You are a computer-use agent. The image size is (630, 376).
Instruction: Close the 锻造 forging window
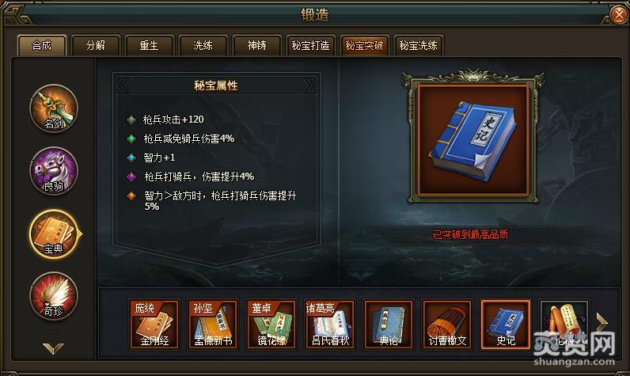pyautogui.click(x=618, y=15)
